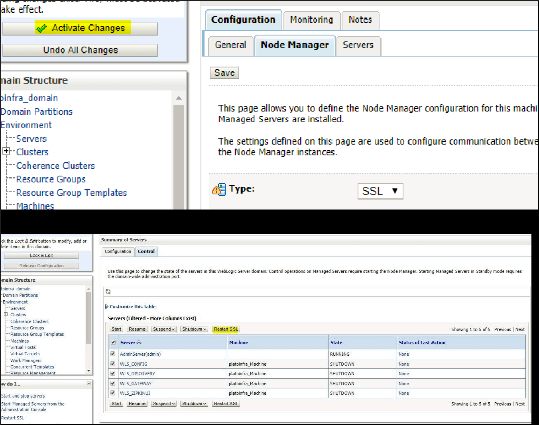The image size is (539, 425).
Task: Open the WLS_DISCOVERY server link
Action: tap(138, 374)
